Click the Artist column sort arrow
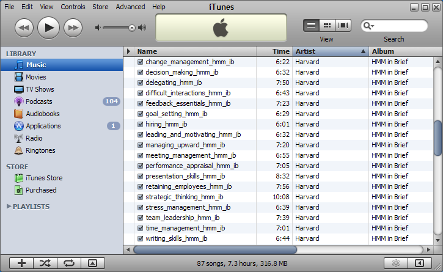This screenshot has height=272, width=443. coord(363,51)
